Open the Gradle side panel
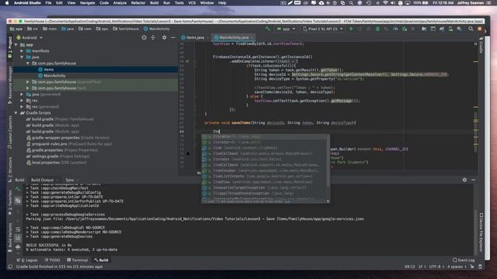The width and height of the screenshot is (497, 279). pos(481,45)
